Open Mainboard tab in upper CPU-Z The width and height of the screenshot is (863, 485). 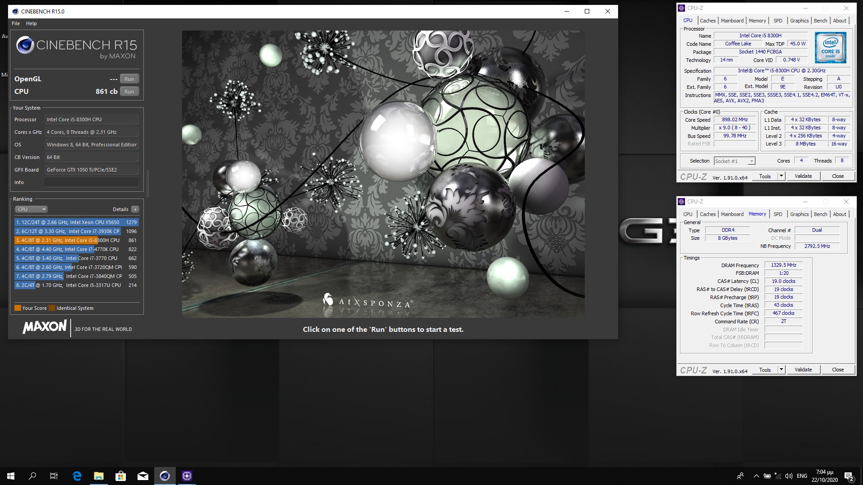(x=732, y=21)
